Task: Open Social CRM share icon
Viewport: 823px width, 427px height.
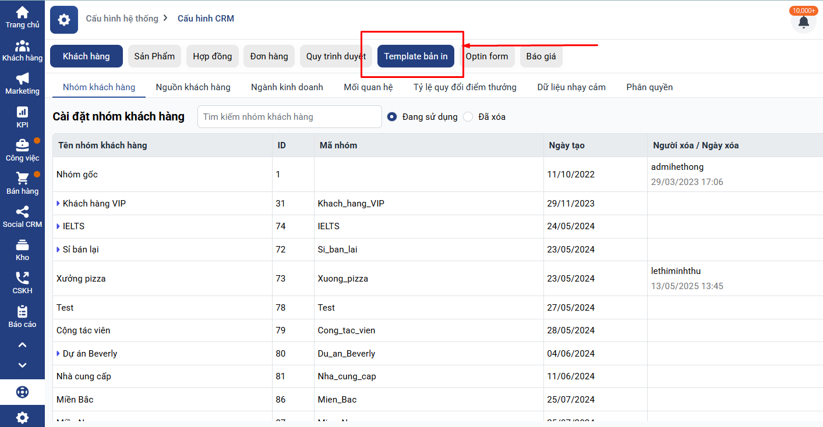Action: 22,212
